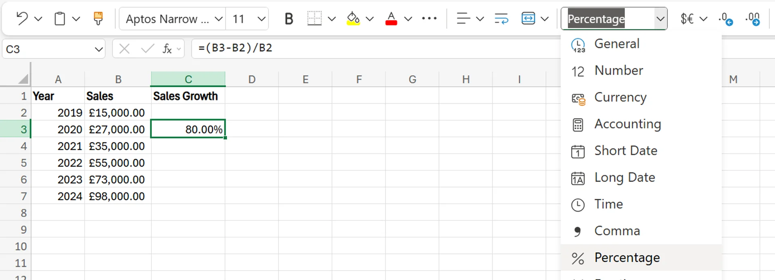Choose Time format

click(x=641, y=204)
